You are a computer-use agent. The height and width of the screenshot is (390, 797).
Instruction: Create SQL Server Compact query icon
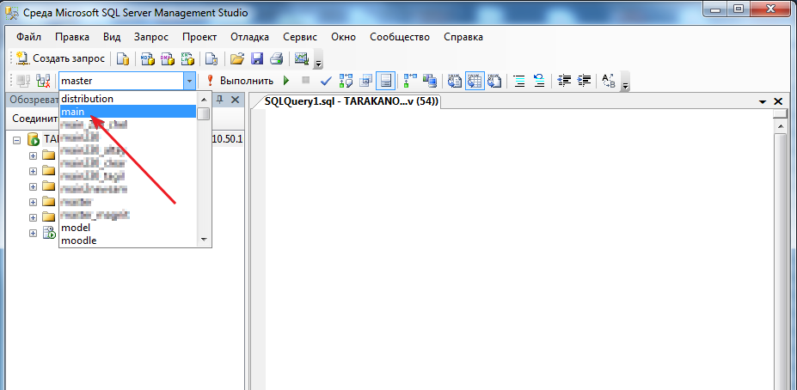click(x=212, y=59)
